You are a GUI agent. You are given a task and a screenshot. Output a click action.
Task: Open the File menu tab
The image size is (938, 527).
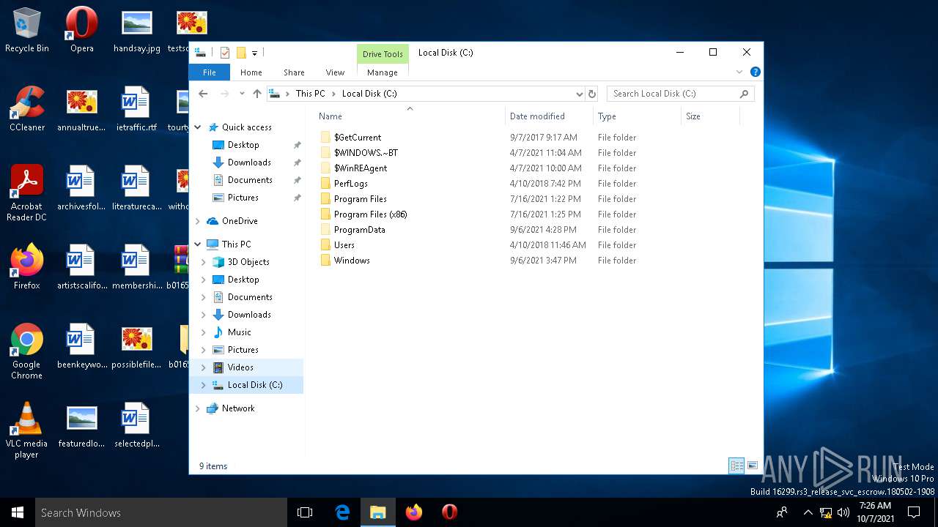pyautogui.click(x=210, y=72)
